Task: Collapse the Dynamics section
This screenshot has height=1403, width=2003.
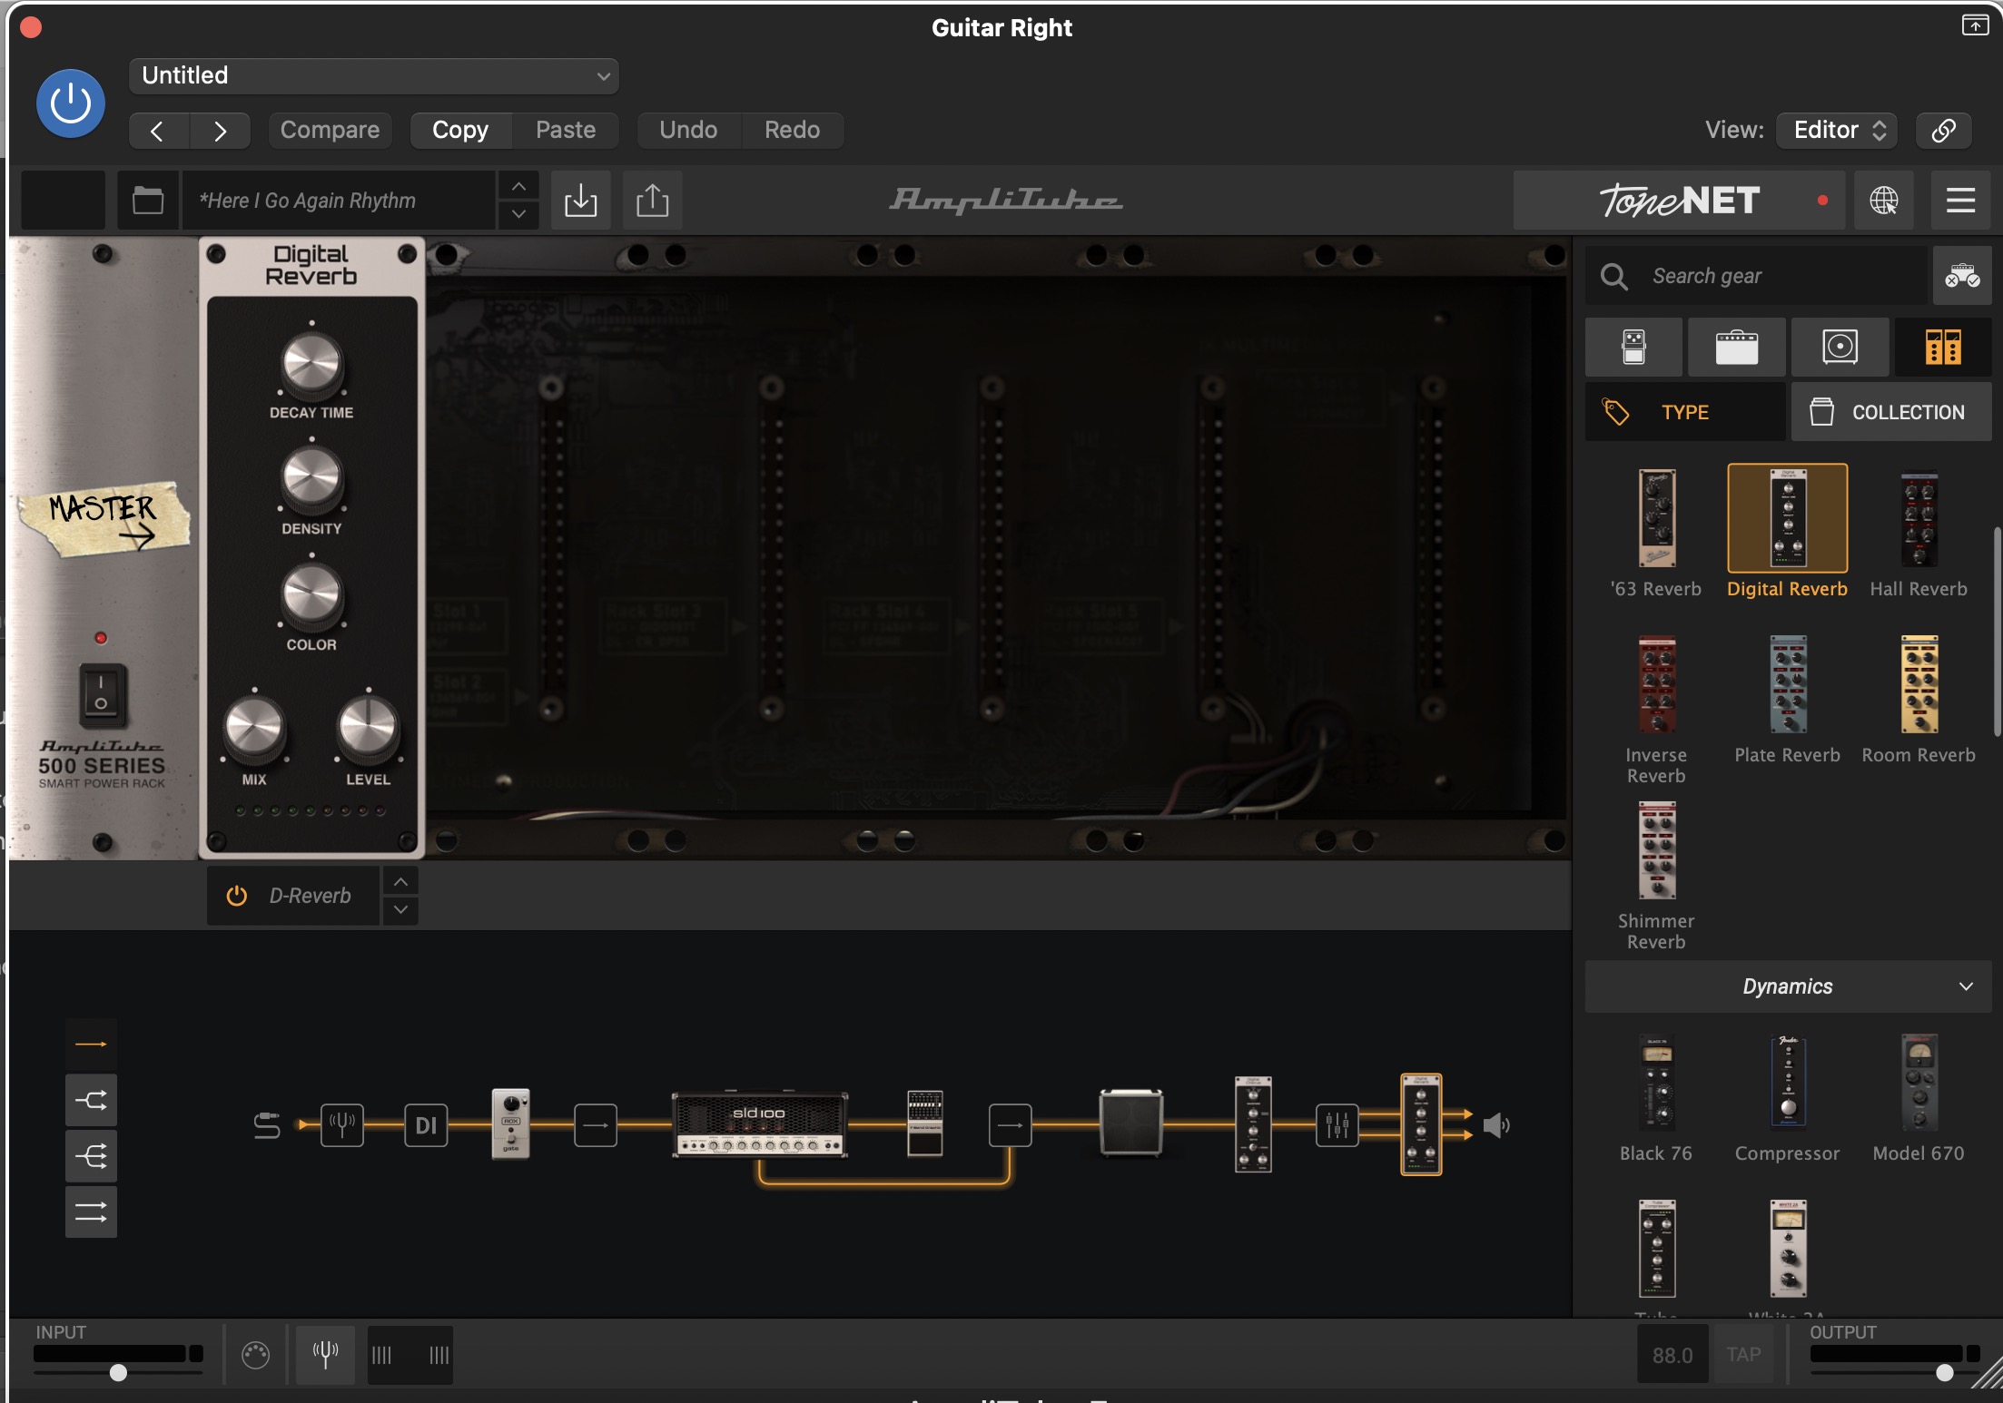Action: (x=1788, y=986)
